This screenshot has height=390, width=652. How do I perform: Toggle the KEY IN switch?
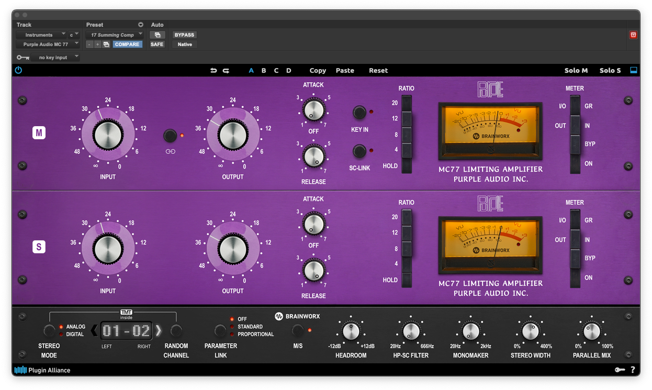[359, 112]
